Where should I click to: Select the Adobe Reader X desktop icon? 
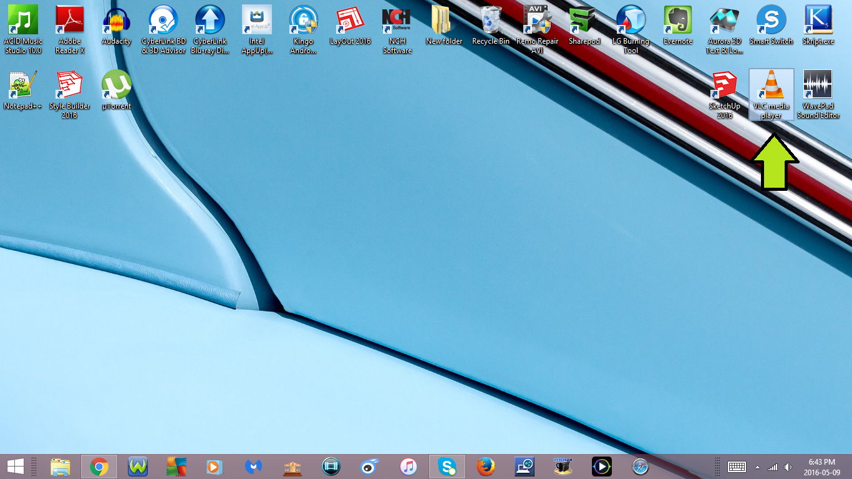(70, 30)
